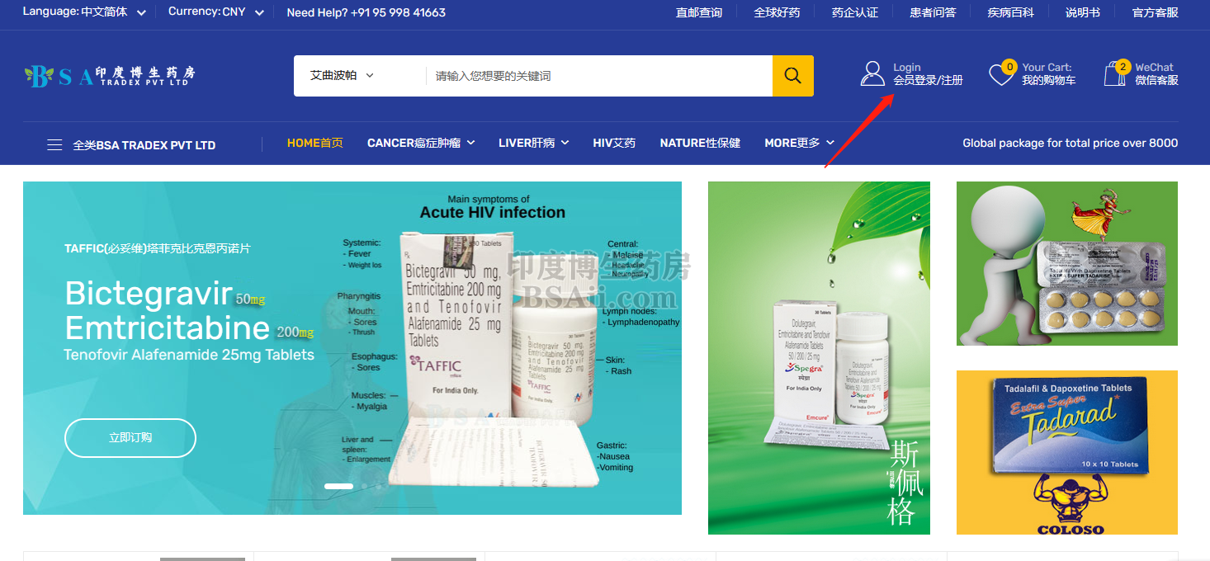
Task: Click the WeChat count badge showing 2
Action: pos(1123,67)
